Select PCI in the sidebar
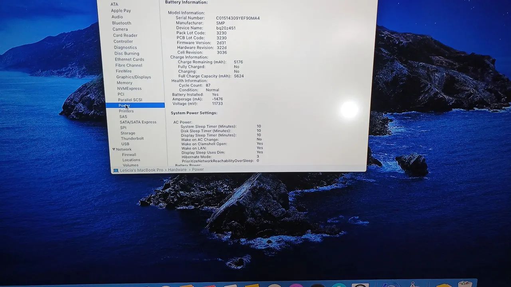 [x=121, y=94]
